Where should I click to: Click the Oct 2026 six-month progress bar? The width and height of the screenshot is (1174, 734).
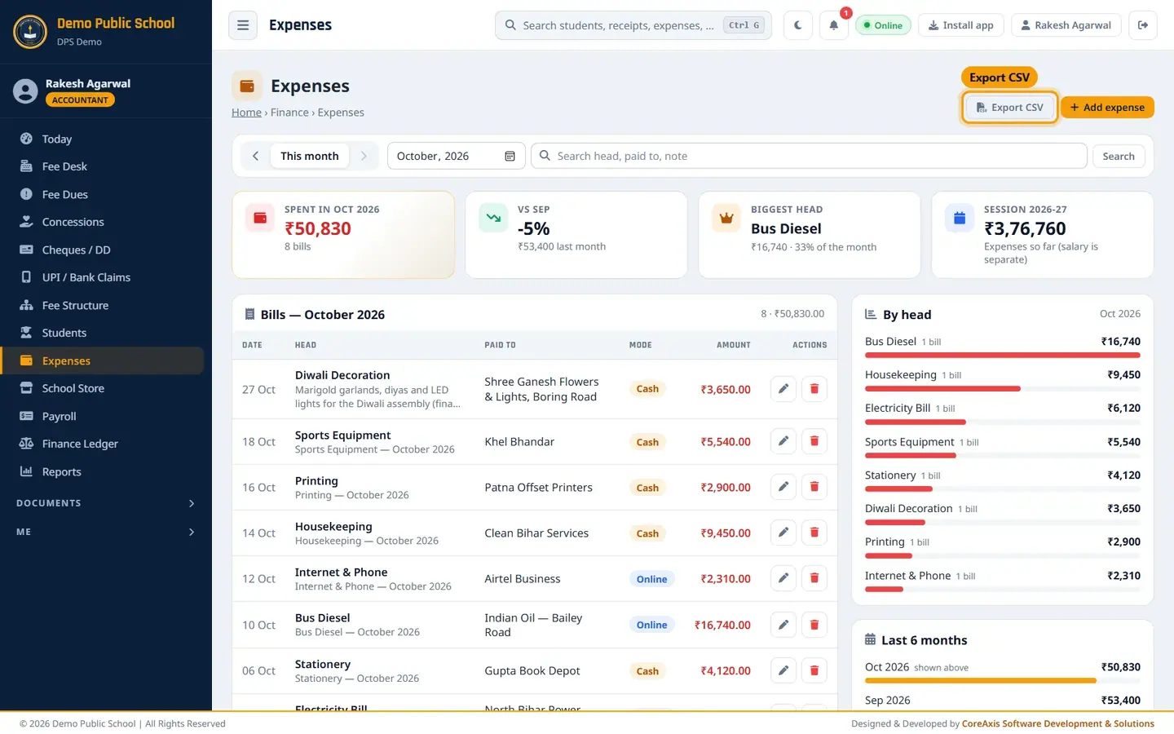click(1003, 680)
